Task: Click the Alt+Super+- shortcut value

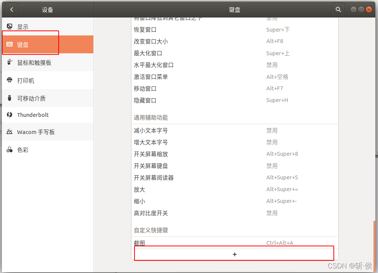Action: tap(281, 201)
